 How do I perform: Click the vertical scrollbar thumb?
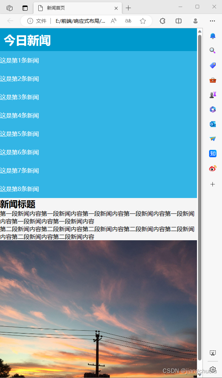tap(200, 198)
